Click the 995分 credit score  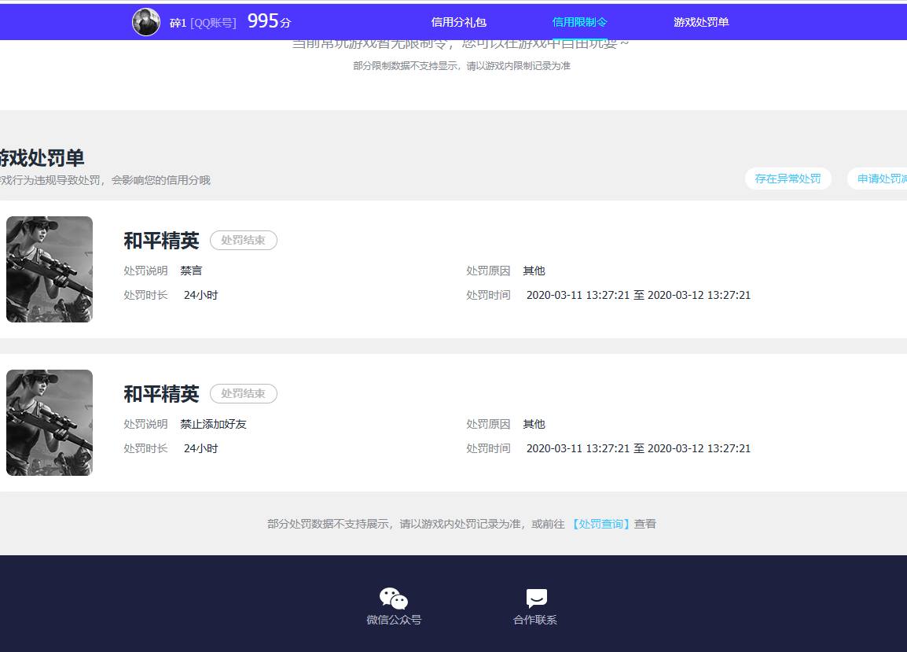[x=269, y=21]
